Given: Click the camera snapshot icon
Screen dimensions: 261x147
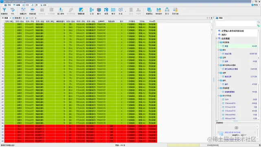Looking at the screenshot, I should point(236,128).
